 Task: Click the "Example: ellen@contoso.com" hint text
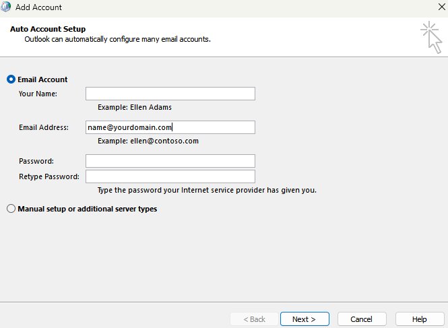148,141
